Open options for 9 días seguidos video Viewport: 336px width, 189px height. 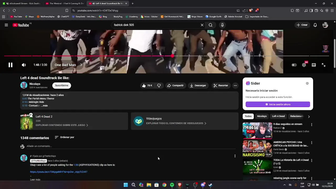312,125
